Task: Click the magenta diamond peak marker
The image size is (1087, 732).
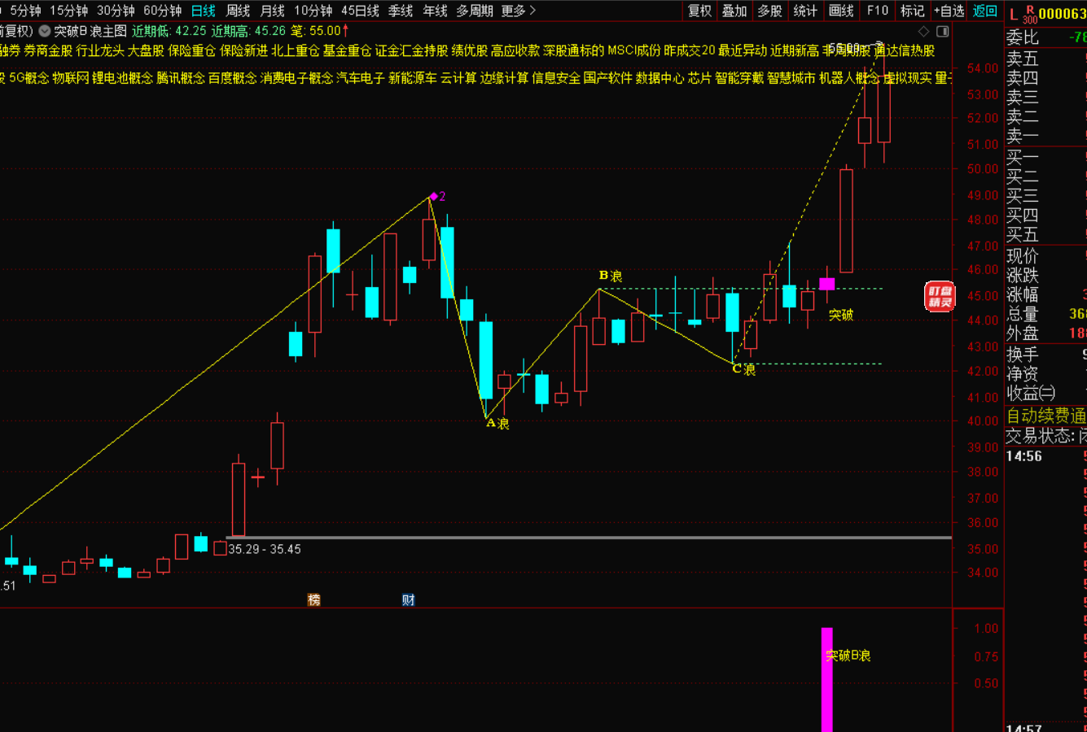Action: (x=434, y=196)
